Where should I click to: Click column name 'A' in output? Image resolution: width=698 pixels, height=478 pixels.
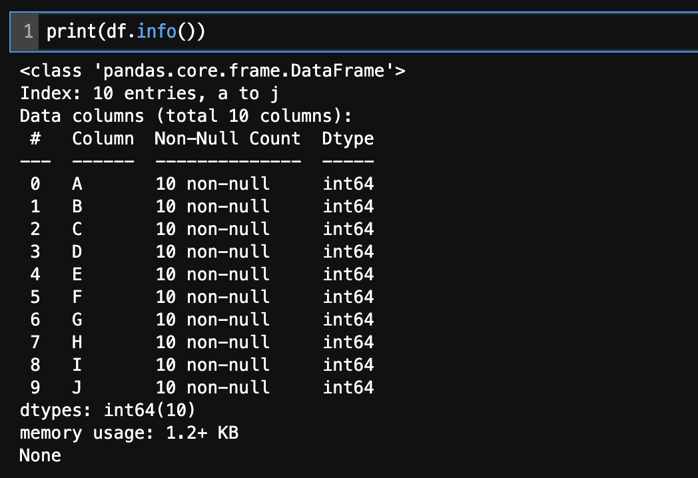point(77,184)
